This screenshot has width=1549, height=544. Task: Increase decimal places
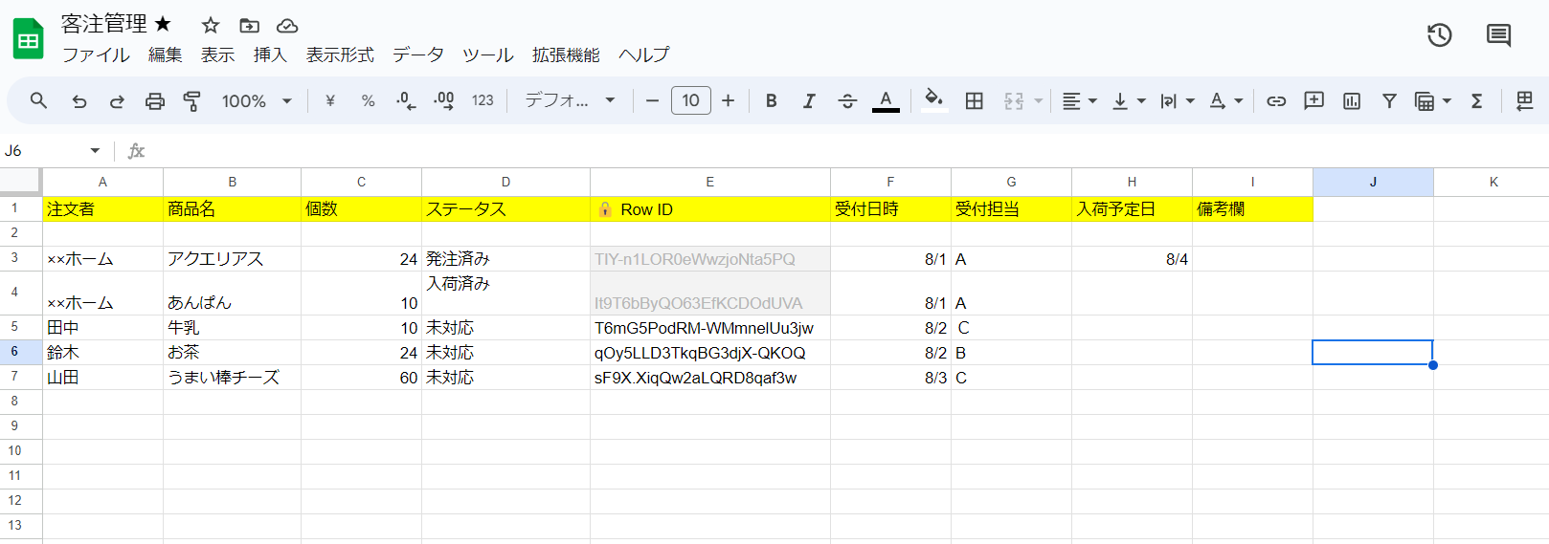444,100
